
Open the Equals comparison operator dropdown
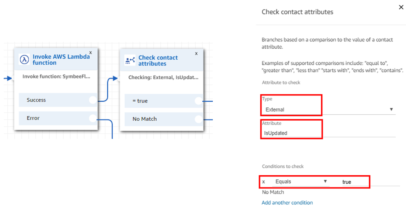[x=300, y=182]
